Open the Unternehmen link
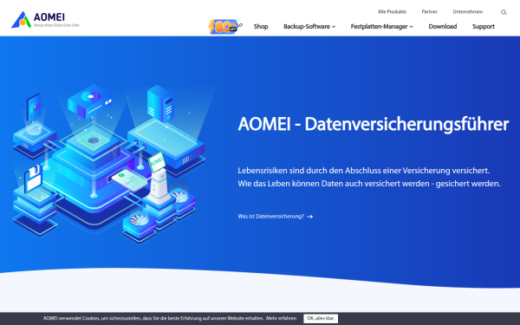Image resolution: width=520 pixels, height=325 pixels. (468, 12)
